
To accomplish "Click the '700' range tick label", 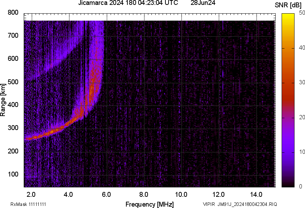I will point(13,35).
